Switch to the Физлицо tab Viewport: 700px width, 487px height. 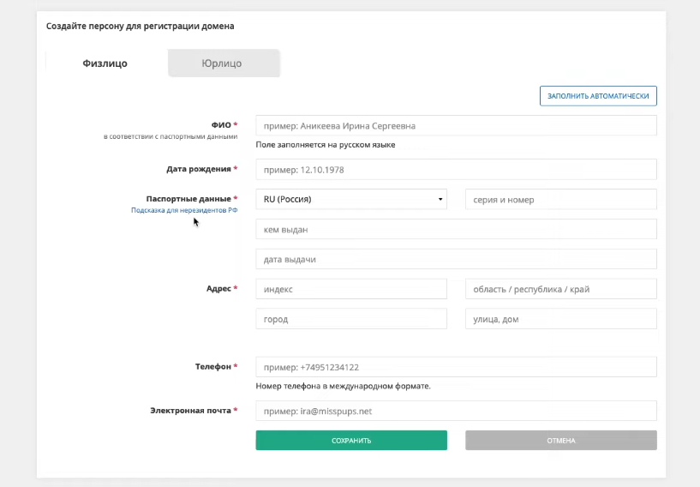coord(105,63)
